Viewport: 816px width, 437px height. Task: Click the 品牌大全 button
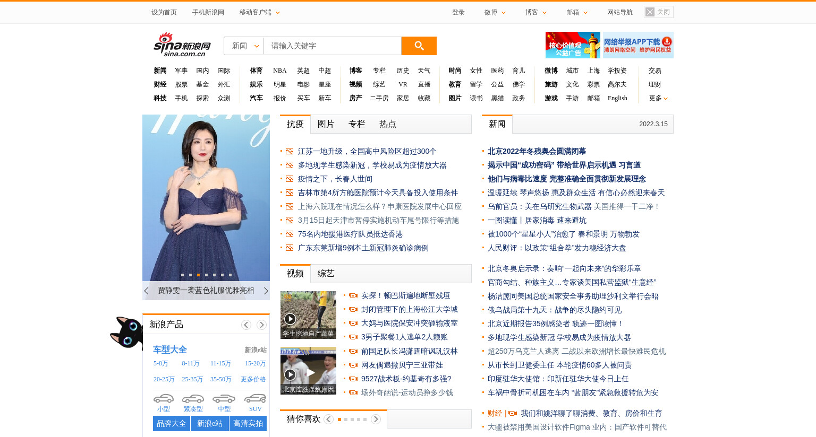click(x=172, y=424)
